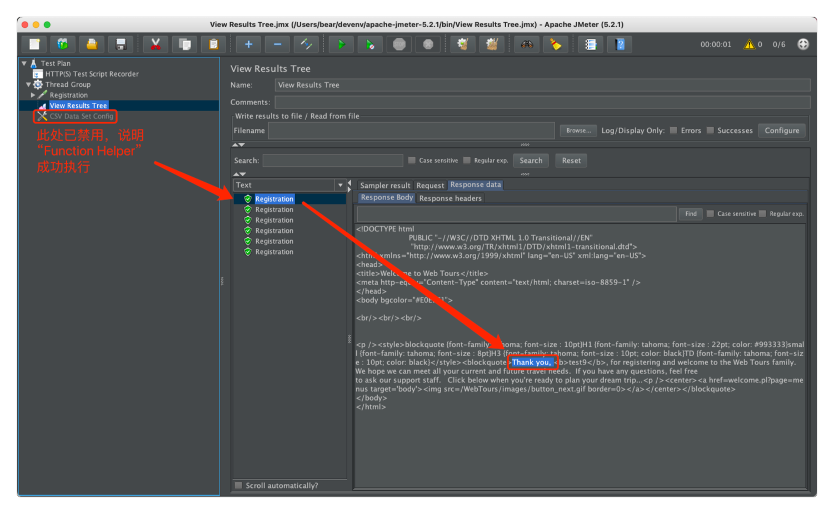Click the Cut scissors icon

pos(156,44)
